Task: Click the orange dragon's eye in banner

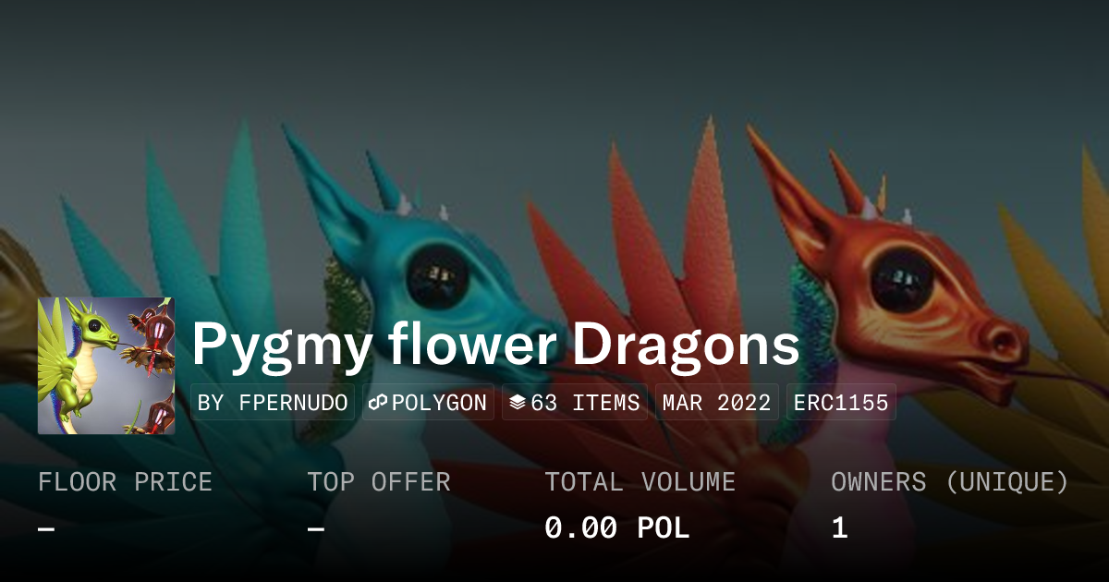Action: (x=903, y=280)
